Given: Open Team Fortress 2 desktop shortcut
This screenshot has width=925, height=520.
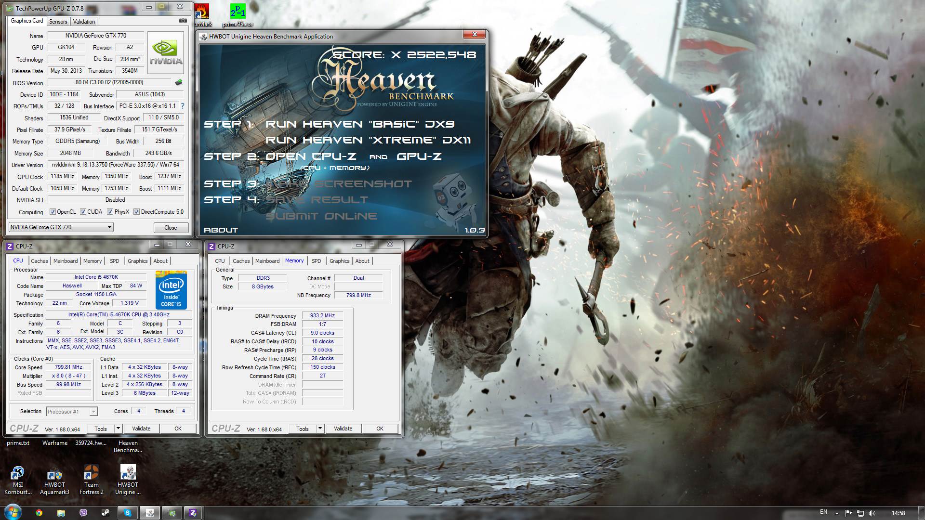Looking at the screenshot, I should pos(91,480).
